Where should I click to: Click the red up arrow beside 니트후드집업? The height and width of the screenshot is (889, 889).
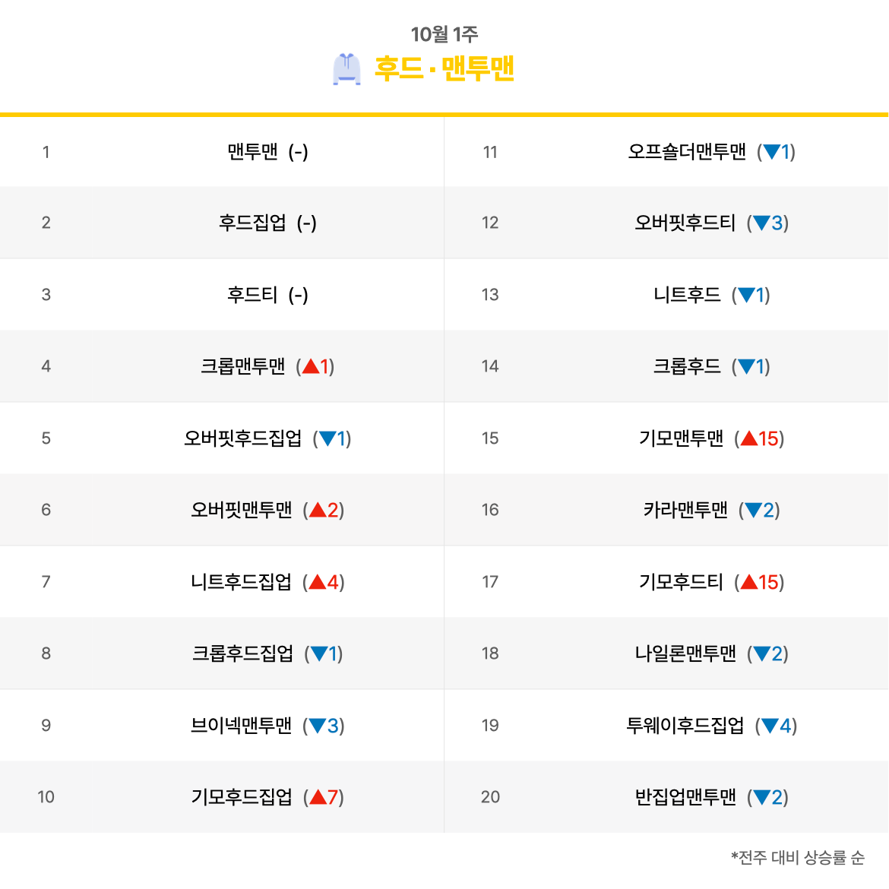click(318, 582)
